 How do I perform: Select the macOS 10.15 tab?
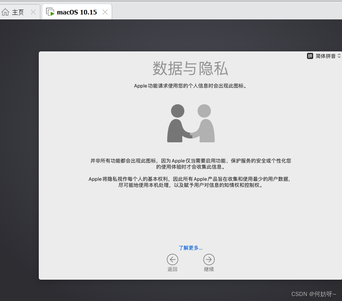77,12
